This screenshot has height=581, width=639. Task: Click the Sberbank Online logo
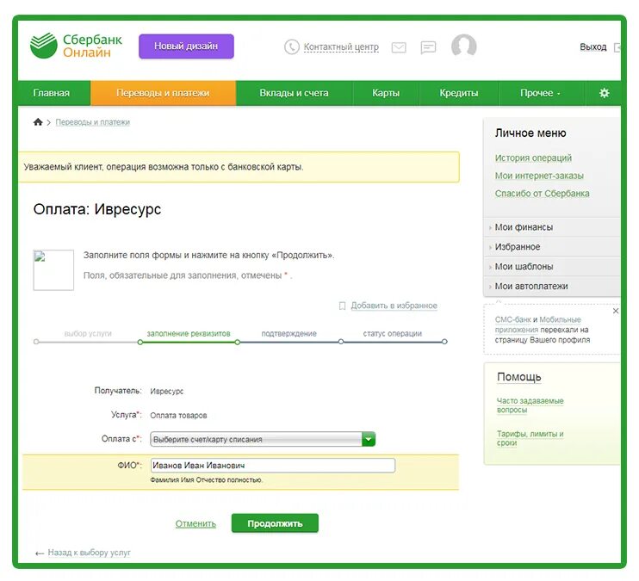[x=76, y=46]
